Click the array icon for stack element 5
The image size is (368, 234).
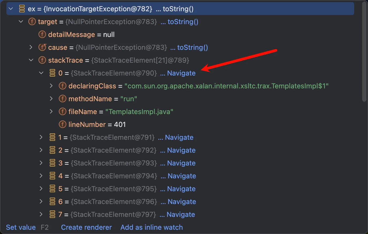pos(52,189)
